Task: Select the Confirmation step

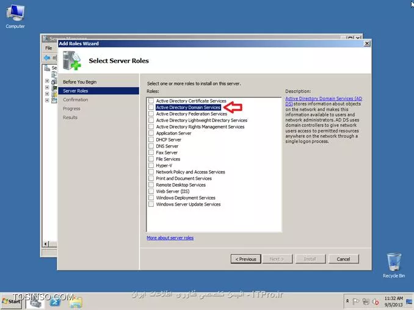Action: (76, 99)
